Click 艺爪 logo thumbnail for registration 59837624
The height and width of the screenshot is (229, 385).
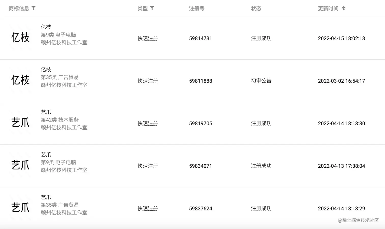coord(20,208)
